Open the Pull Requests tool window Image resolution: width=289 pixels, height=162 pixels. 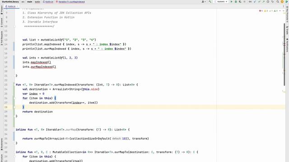[x=2, y=38]
